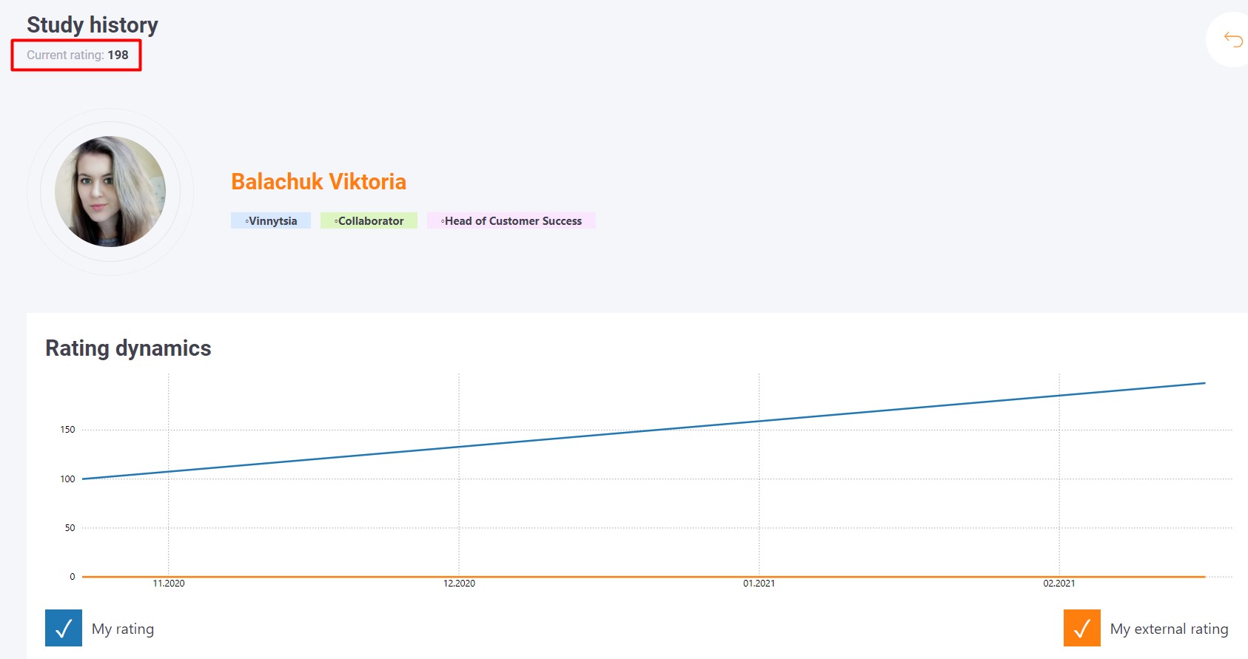Viewport: 1248px width, 659px height.
Task: Open Balachuk Viktoria's profile photo
Action: click(110, 192)
